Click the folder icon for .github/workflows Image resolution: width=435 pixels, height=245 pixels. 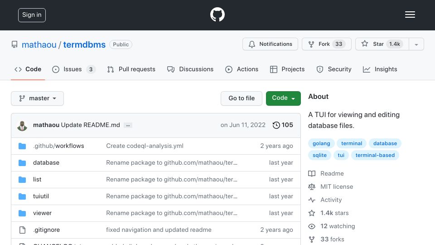pos(22,146)
